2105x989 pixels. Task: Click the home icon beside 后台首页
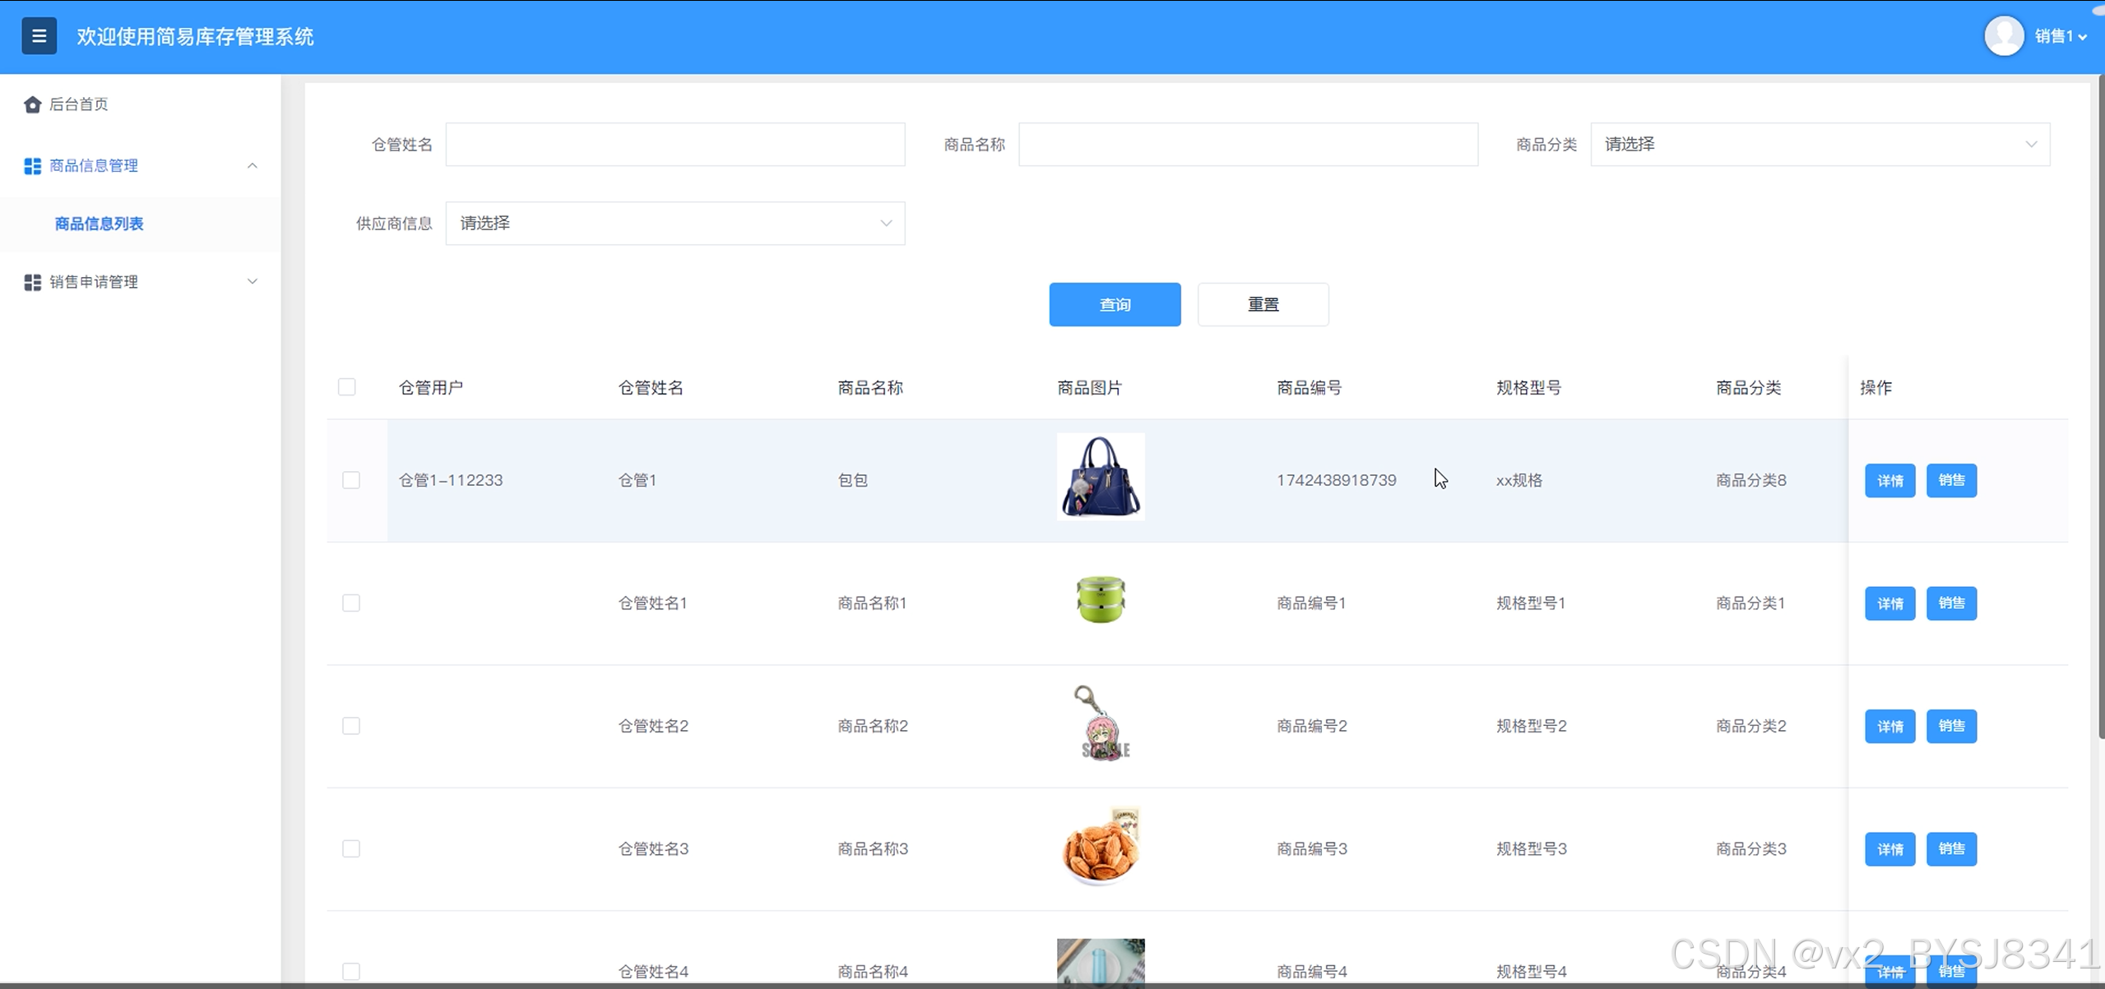tap(32, 104)
